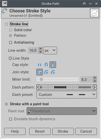
Task: Shift dash pattern left with arrow
Action: click(38, 87)
